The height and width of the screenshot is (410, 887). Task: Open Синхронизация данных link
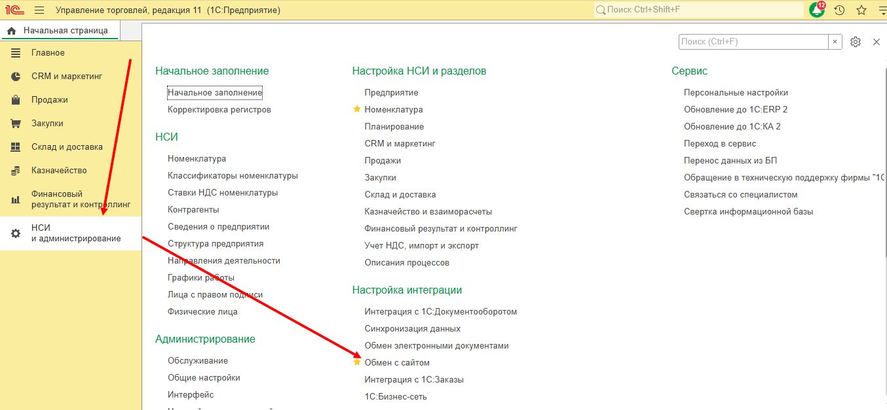[x=412, y=329]
